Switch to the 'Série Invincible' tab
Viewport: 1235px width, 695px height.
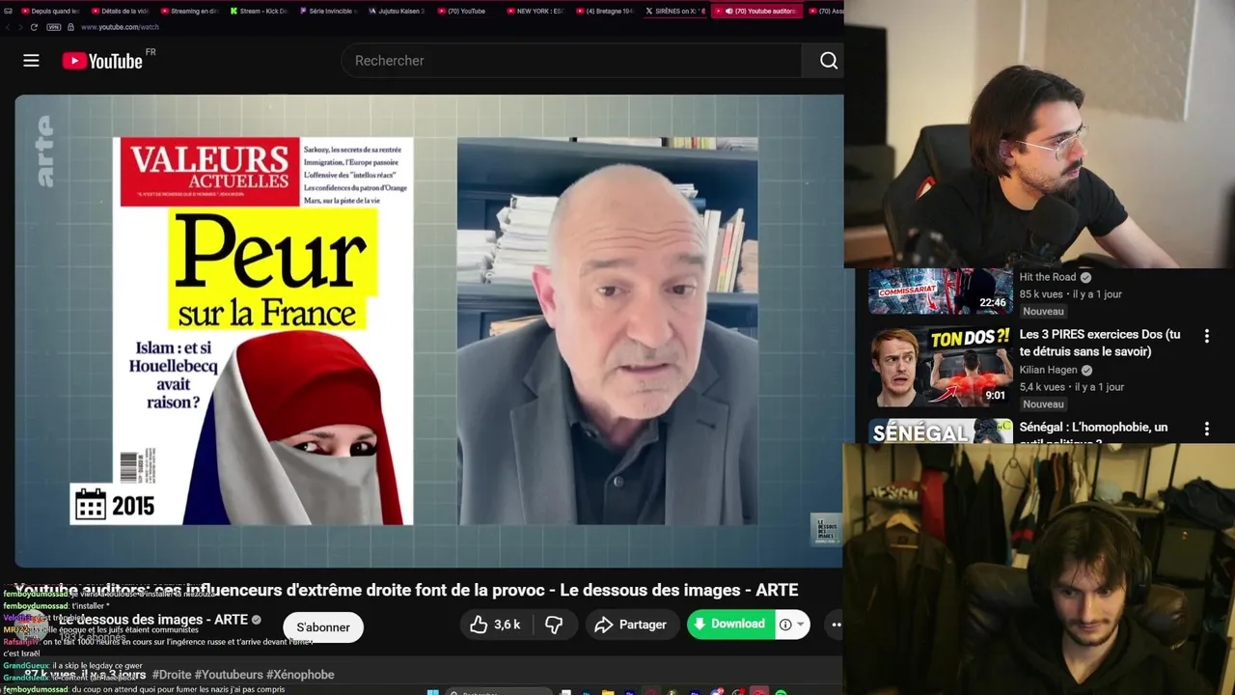click(328, 11)
